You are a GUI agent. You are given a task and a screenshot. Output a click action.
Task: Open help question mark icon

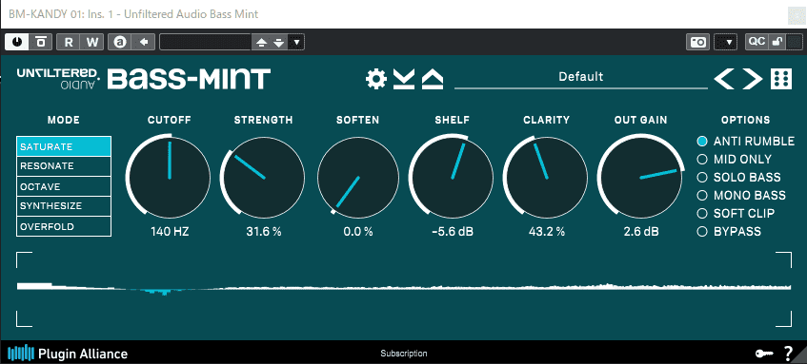[x=789, y=354]
